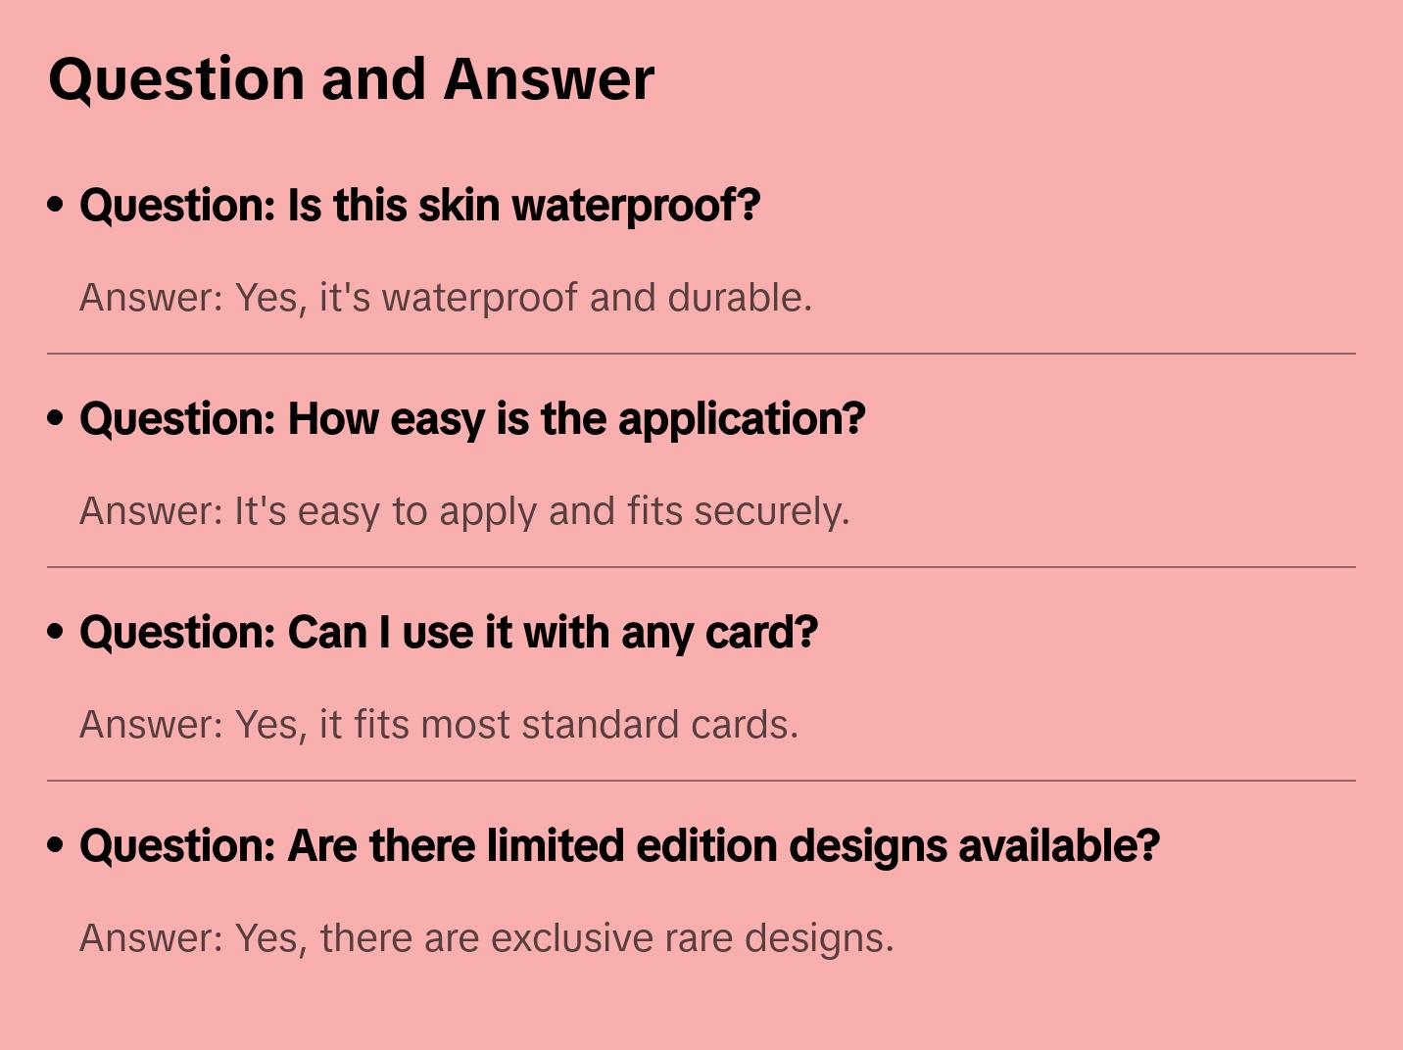
Task: Click the divider line below the waterproof answer
Action: pyautogui.click(x=701, y=354)
